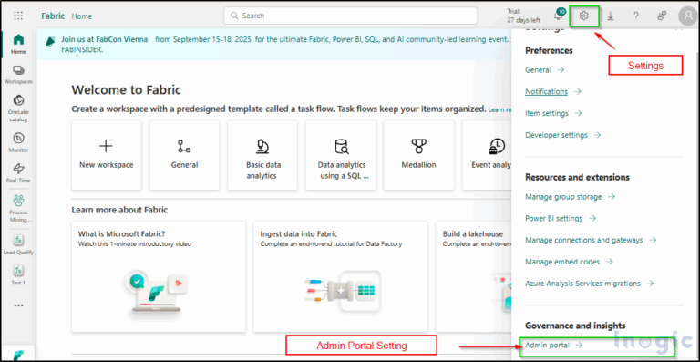
Task: Open the user account avatar
Action: click(687, 16)
